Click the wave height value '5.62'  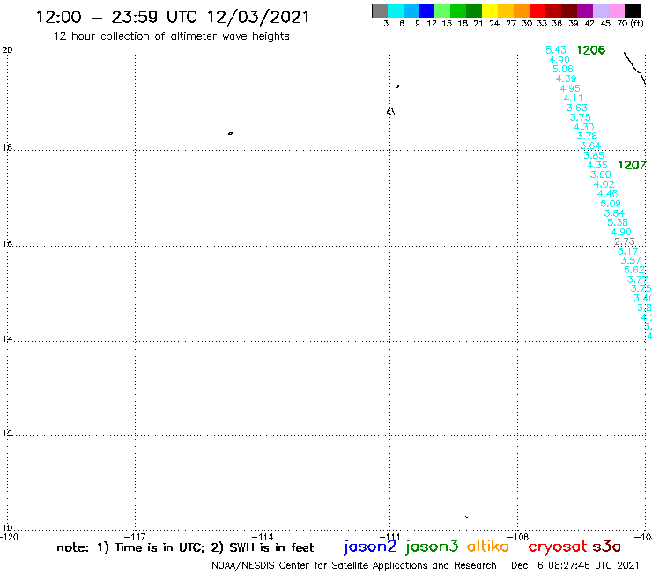coord(634,270)
